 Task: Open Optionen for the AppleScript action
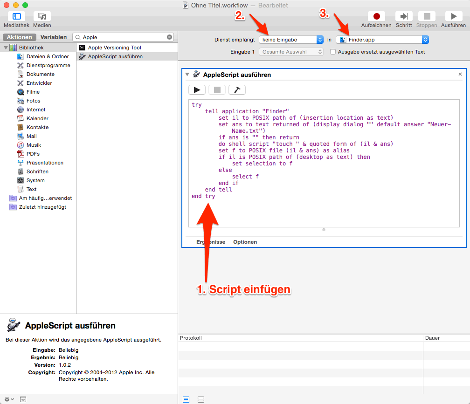point(245,242)
